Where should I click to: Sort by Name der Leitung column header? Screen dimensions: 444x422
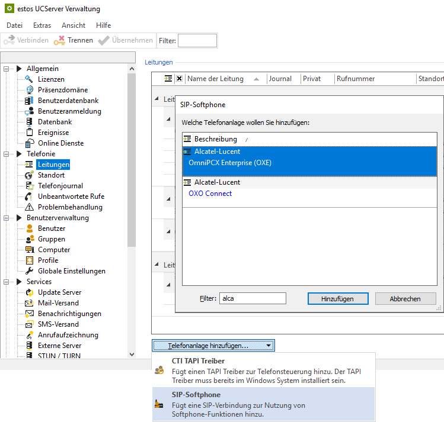click(216, 79)
